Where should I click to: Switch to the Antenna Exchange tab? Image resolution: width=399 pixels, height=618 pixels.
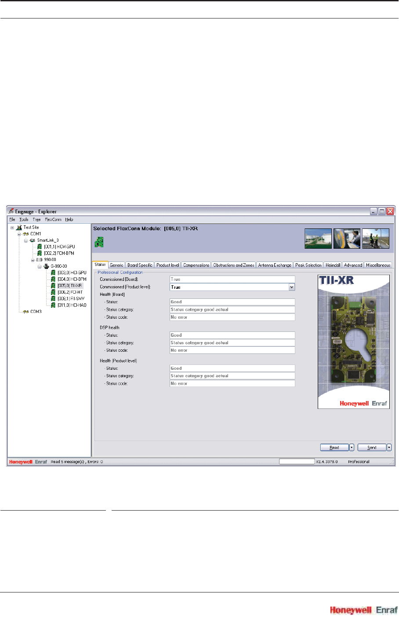click(275, 265)
